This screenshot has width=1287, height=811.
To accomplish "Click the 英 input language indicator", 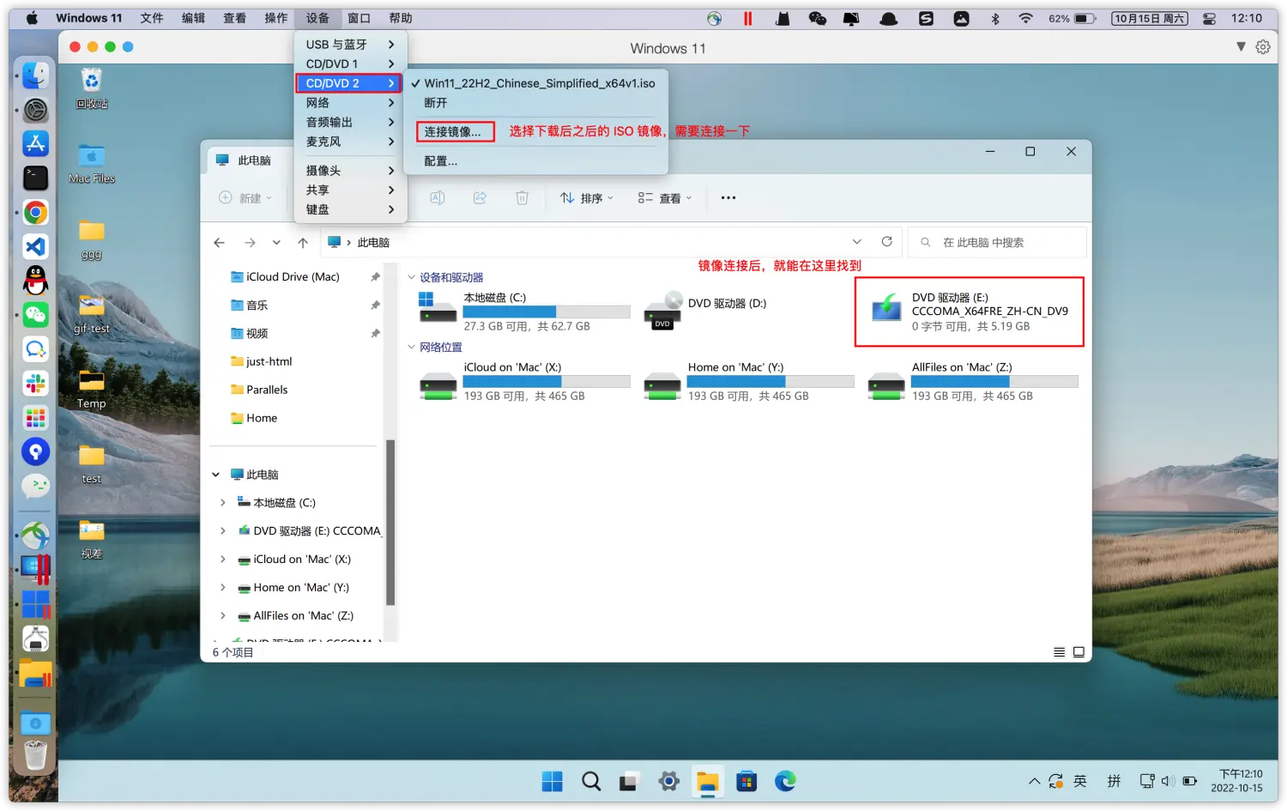I will (x=1080, y=781).
